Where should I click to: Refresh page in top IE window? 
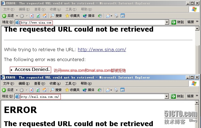click(38, 16)
